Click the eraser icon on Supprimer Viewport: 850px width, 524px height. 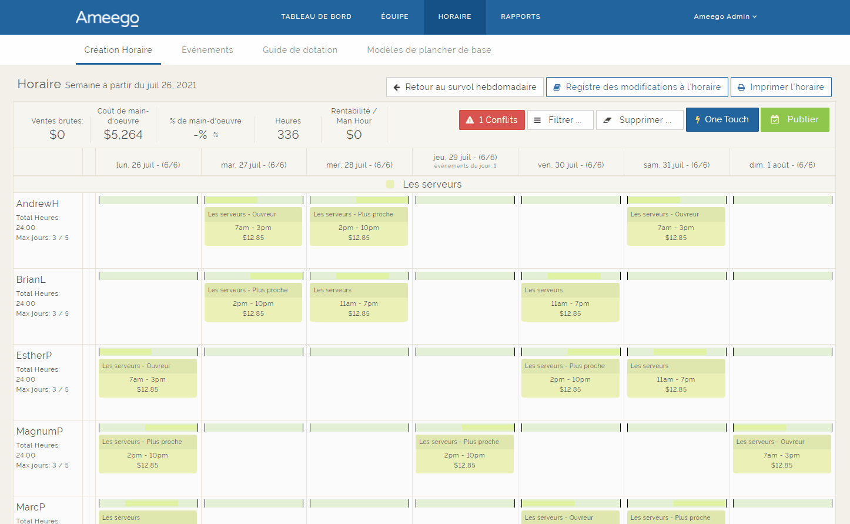pyautogui.click(x=608, y=120)
